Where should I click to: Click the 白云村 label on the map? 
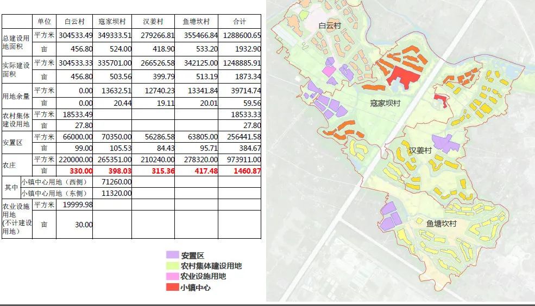click(329, 26)
